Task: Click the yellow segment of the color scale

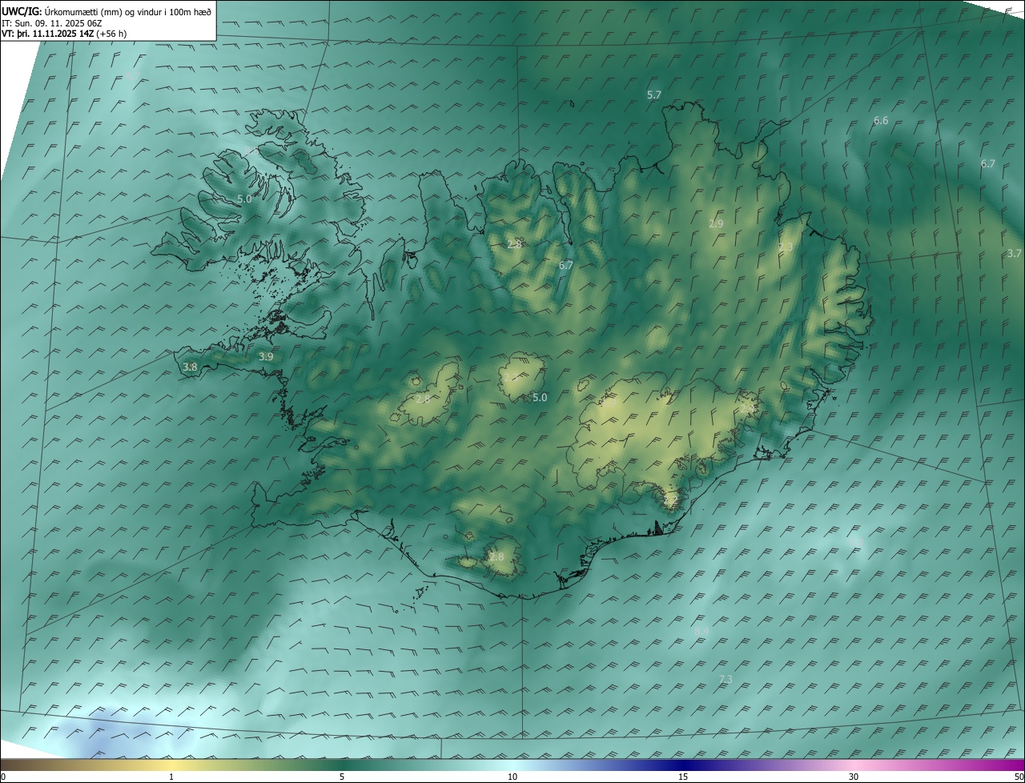Action: point(171,765)
